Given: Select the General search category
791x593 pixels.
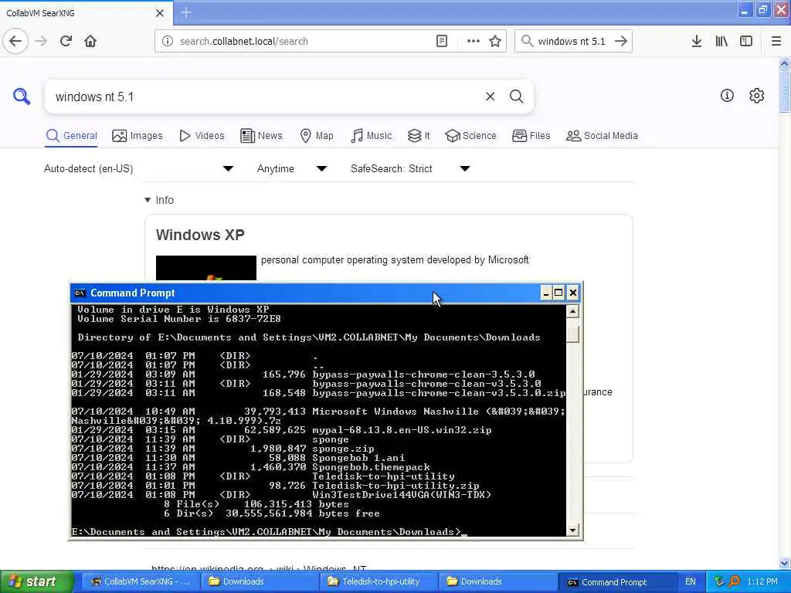Looking at the screenshot, I should [71, 136].
